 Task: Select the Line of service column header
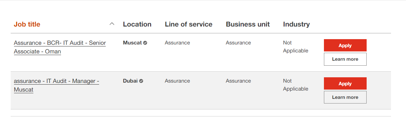coord(188,24)
